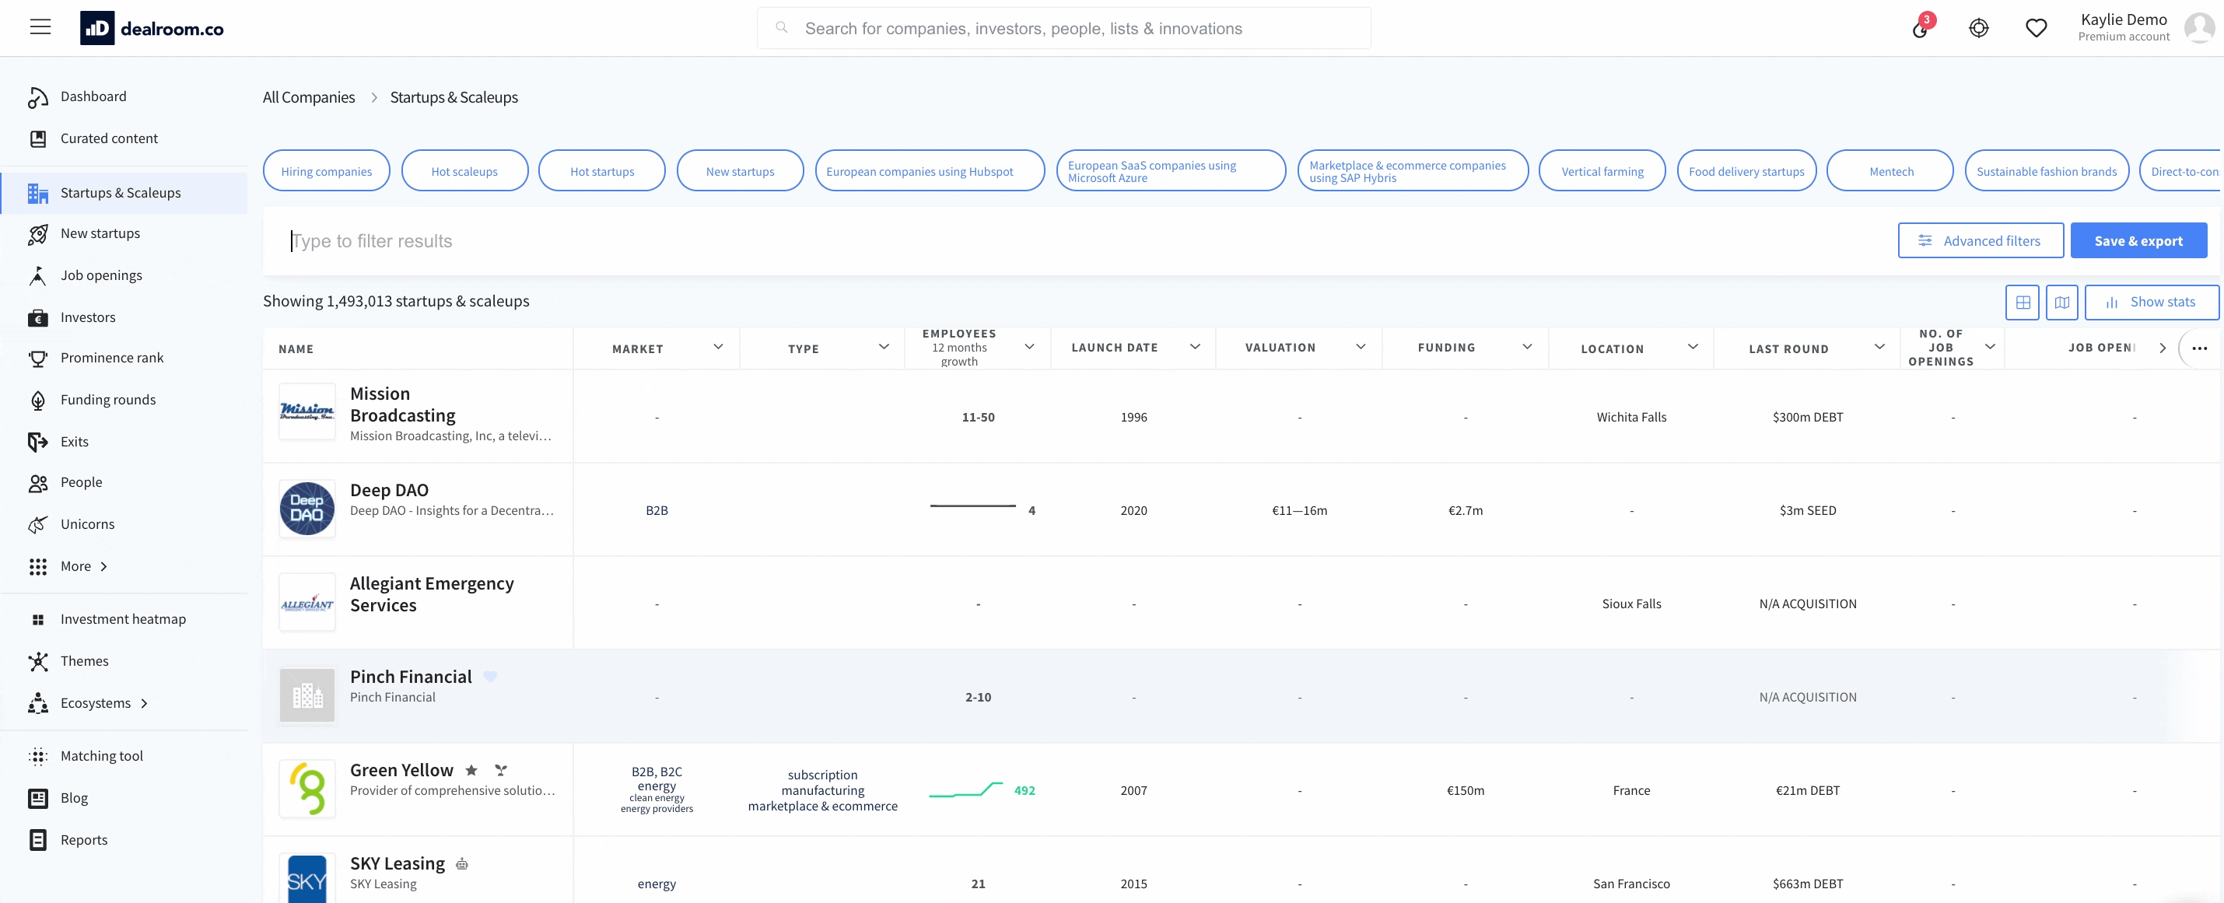Toggle favorite heart on Pinch Financial
2224x903 pixels.
point(490,676)
